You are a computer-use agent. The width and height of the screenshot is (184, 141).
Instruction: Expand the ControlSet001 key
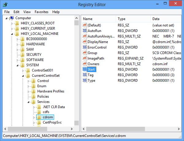pyautogui.click(x=23, y=71)
